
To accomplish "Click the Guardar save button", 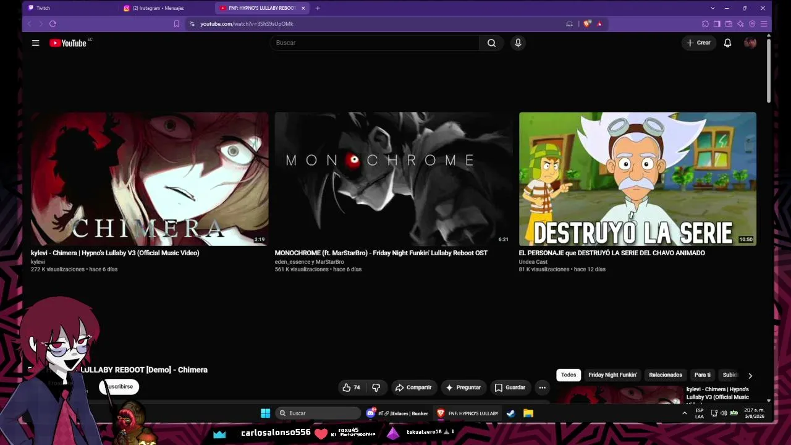I will click(510, 388).
